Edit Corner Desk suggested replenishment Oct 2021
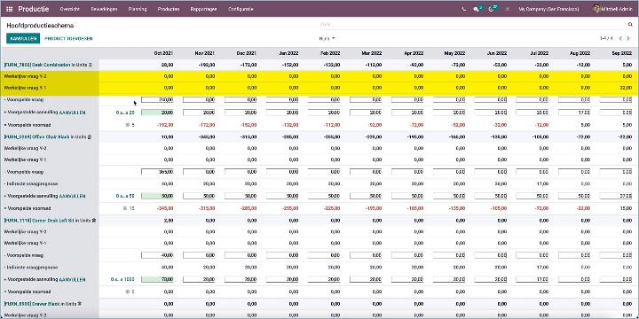Screen dimensions: 639x319 [x=157, y=280]
